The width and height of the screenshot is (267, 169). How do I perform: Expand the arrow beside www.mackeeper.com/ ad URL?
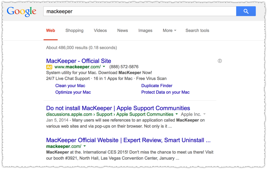tap(104, 67)
